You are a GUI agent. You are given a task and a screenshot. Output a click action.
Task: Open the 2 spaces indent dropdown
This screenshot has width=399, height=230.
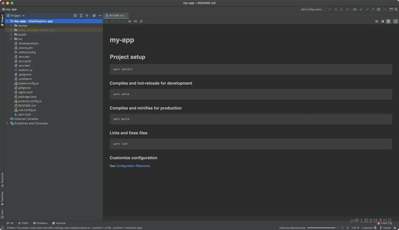[x=367, y=228]
